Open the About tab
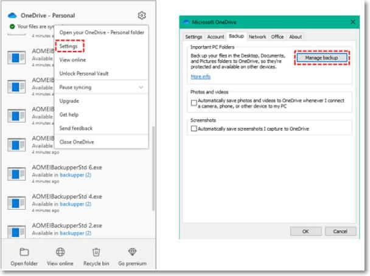Image resolution: width=370 pixels, height=276 pixels. 295,36
